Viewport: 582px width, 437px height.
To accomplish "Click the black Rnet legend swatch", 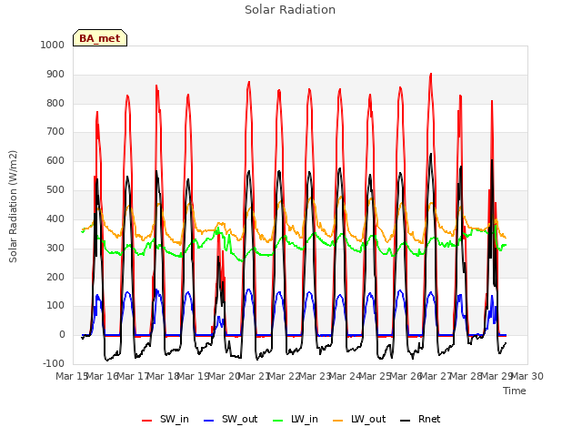I will pos(406,421).
